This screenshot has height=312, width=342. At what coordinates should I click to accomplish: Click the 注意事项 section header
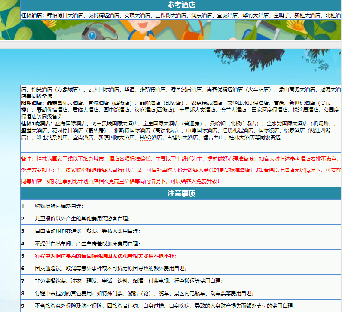click(x=181, y=193)
